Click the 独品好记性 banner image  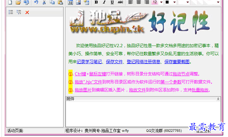coord(140,21)
